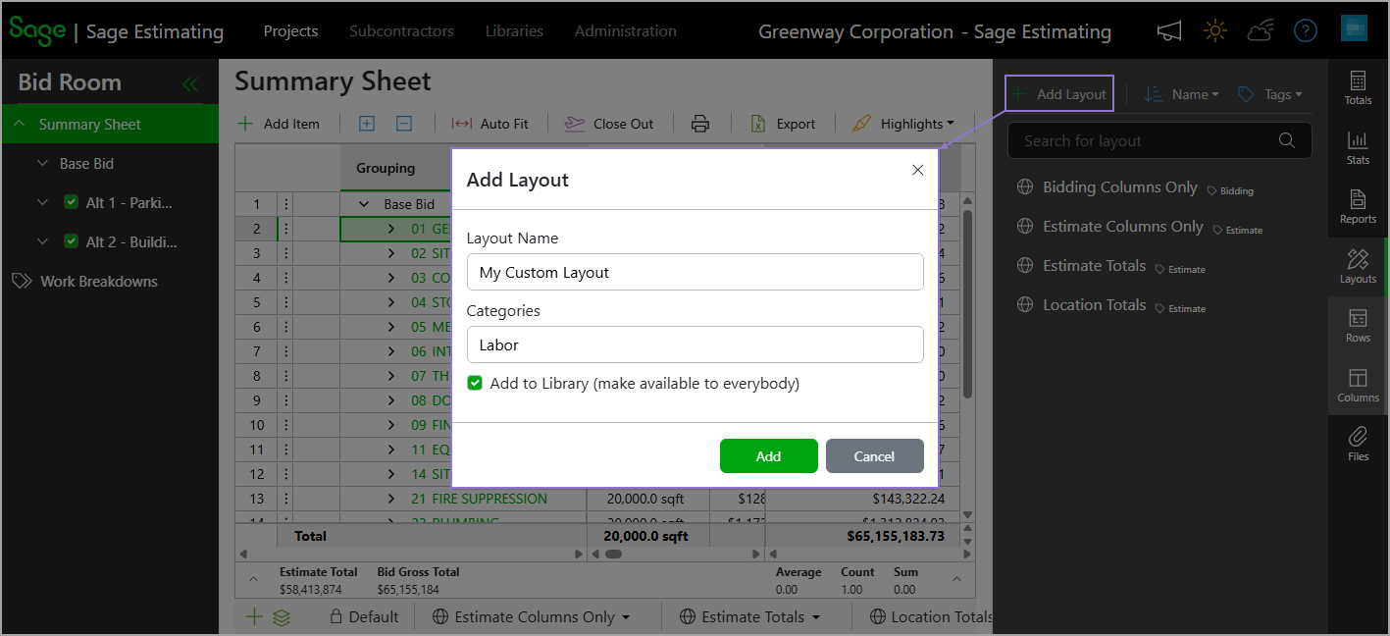Open the Columns side panel

[x=1358, y=386]
